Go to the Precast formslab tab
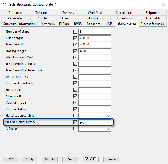Viewport: 168px width, 164px height. (x=153, y=24)
